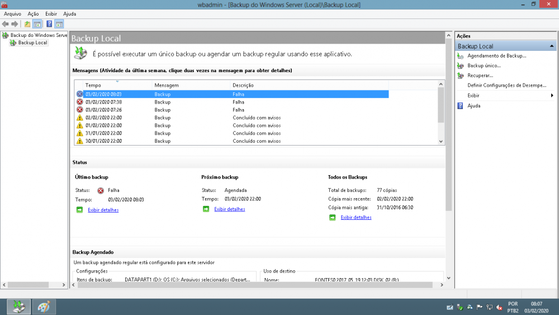Click the warning icon of 30/01/2020 22:00 row

pyautogui.click(x=79, y=141)
